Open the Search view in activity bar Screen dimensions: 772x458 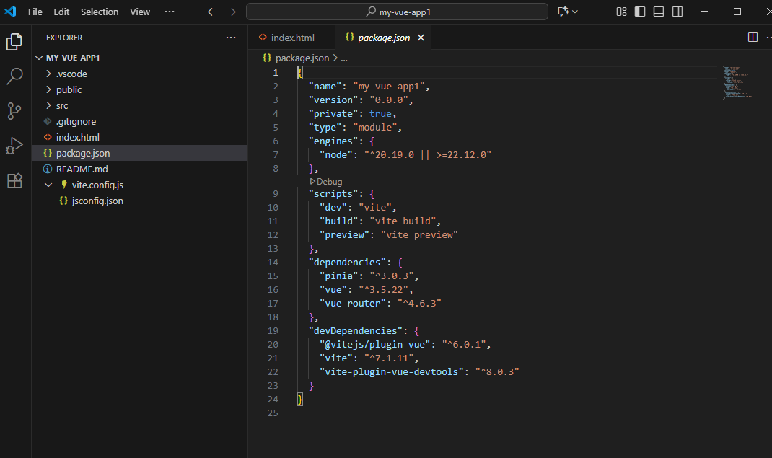coord(14,76)
